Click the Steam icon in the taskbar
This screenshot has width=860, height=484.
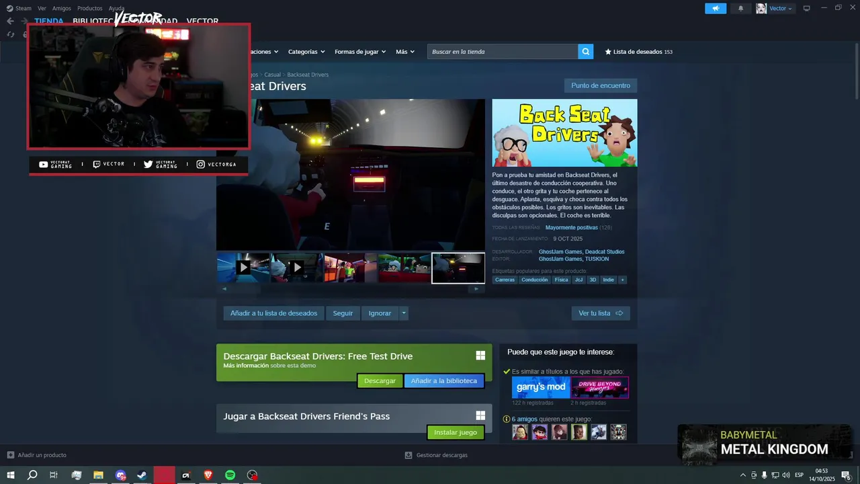pyautogui.click(x=142, y=475)
